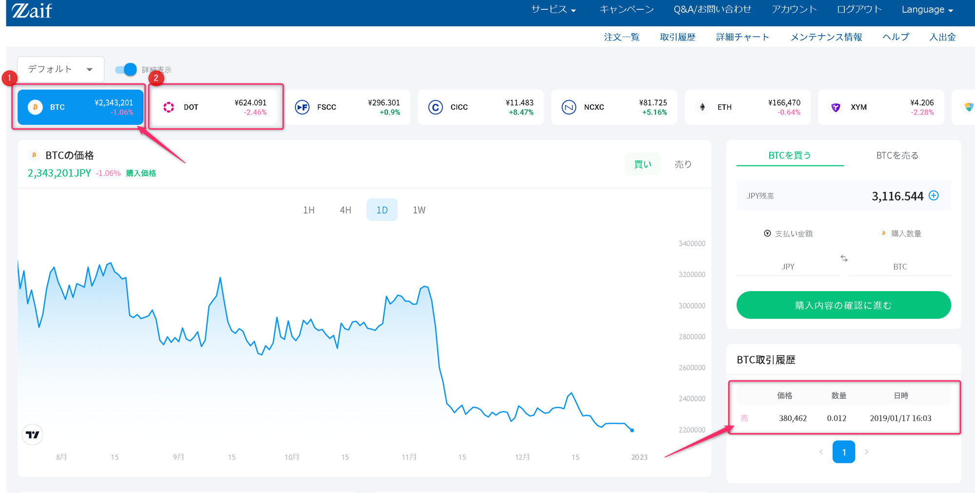
Task: Click the yen icon next to 支払い金額
Action: pyautogui.click(x=767, y=234)
